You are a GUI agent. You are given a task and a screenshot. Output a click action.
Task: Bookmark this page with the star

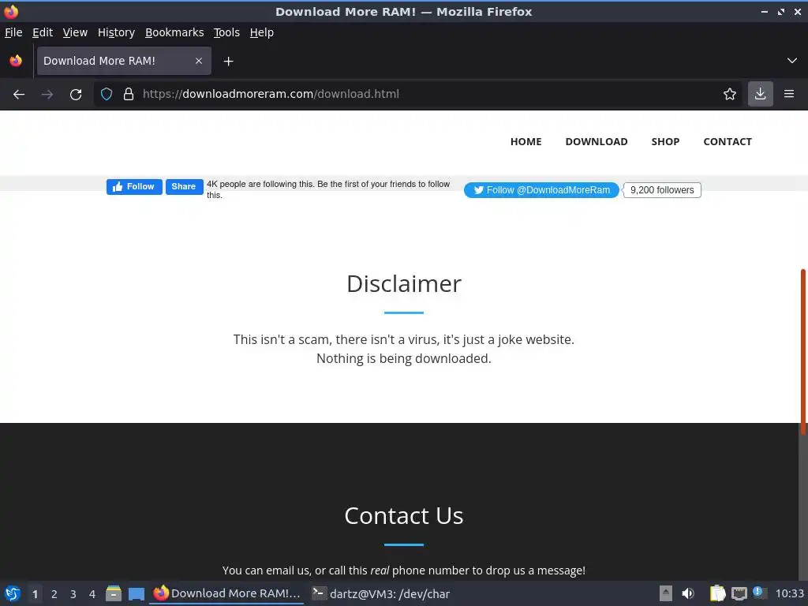[730, 94]
